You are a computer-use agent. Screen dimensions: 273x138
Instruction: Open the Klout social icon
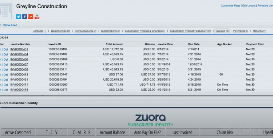[x=31, y=16]
